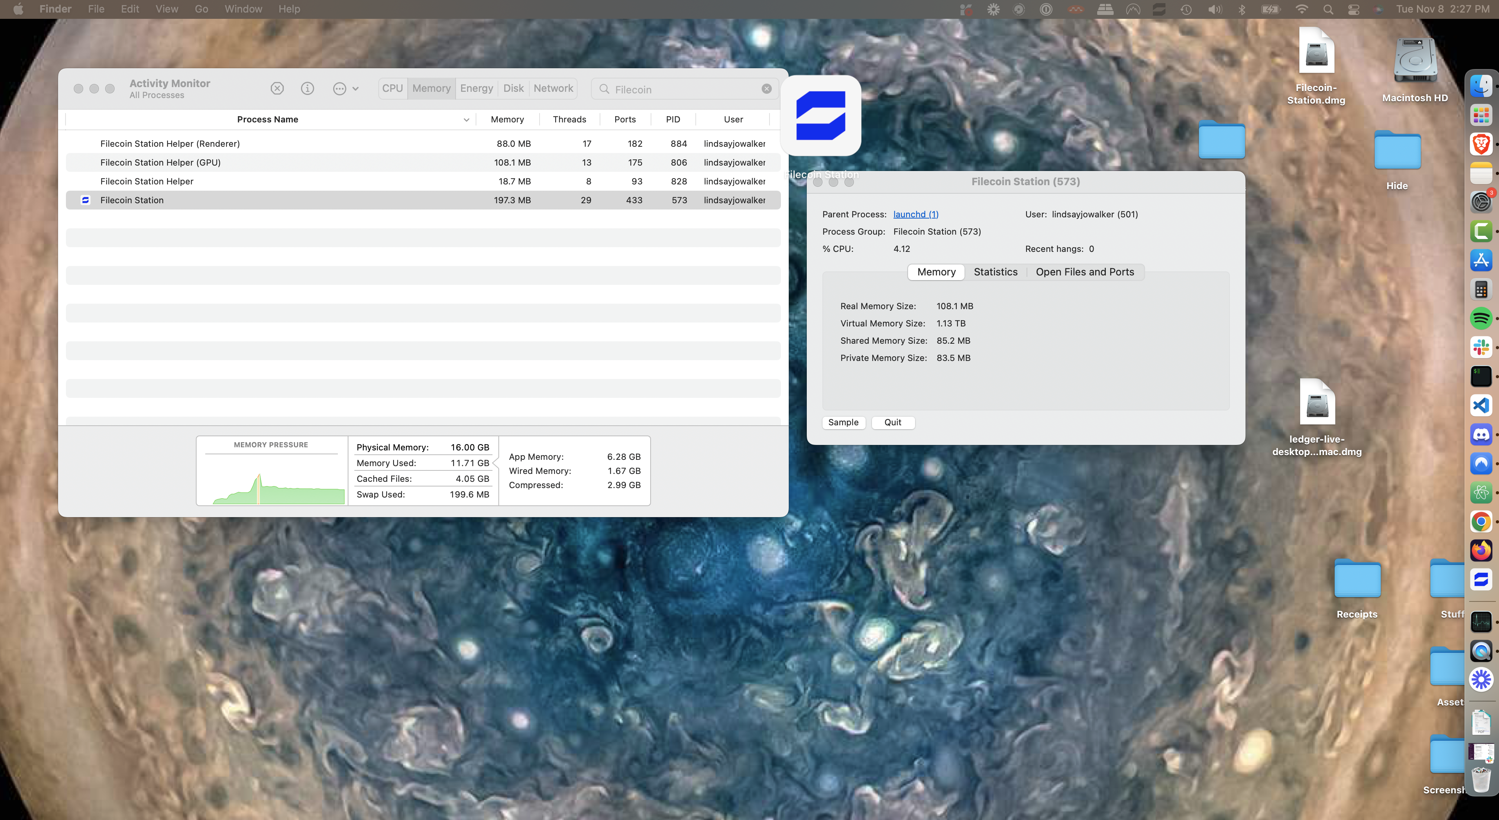Show Open Files and Ports tab
The height and width of the screenshot is (820, 1499).
pyautogui.click(x=1084, y=272)
